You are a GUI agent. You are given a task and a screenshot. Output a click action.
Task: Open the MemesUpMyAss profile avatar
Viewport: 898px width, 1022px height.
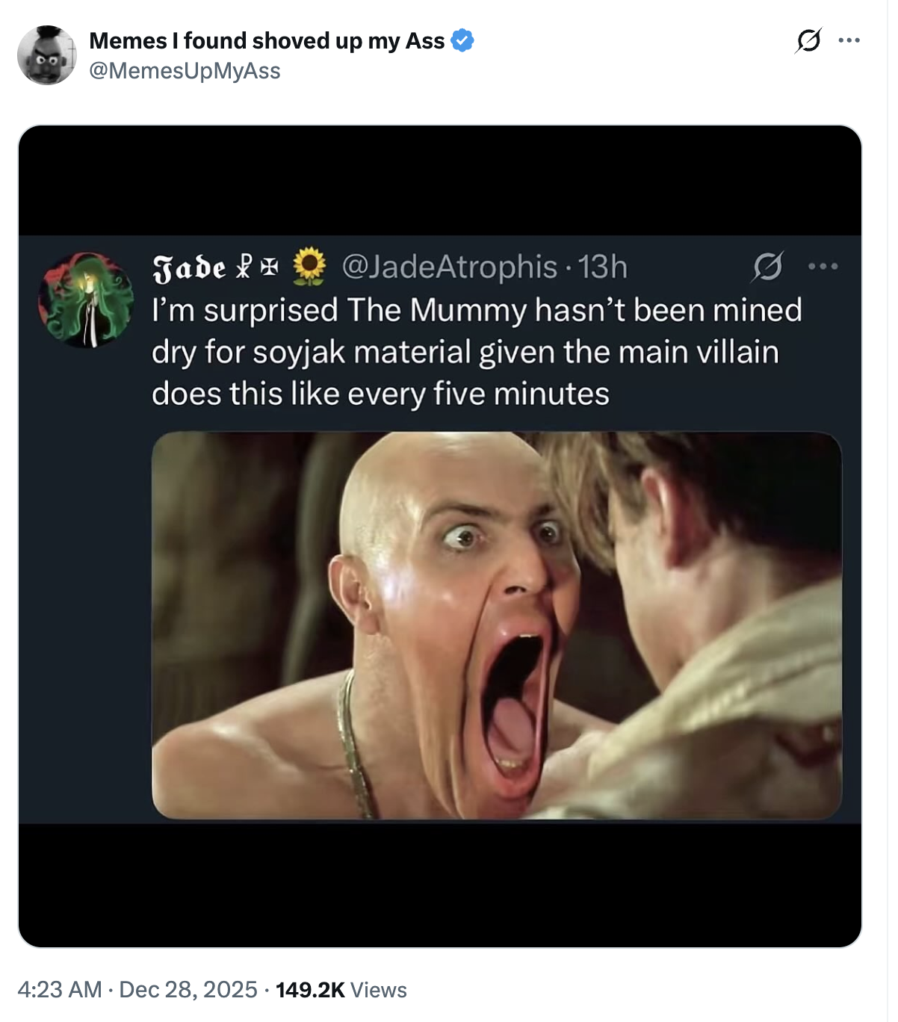pyautogui.click(x=47, y=55)
